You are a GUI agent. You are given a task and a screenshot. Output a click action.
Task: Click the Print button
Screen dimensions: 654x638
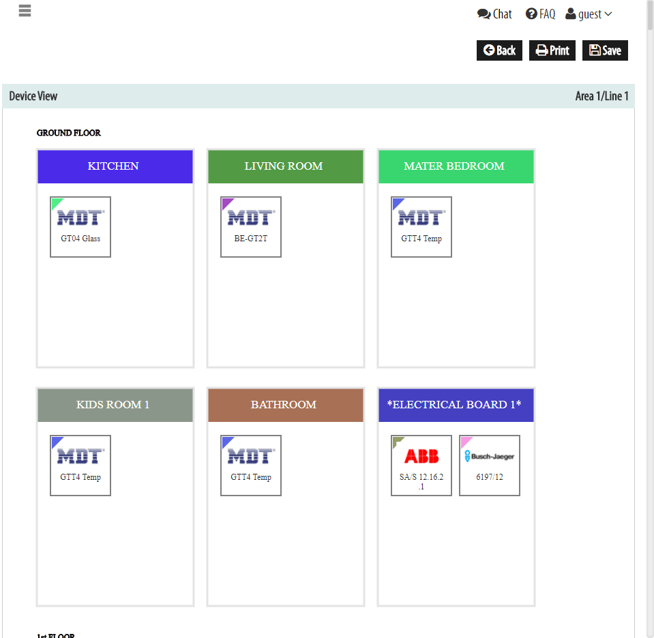[552, 50]
